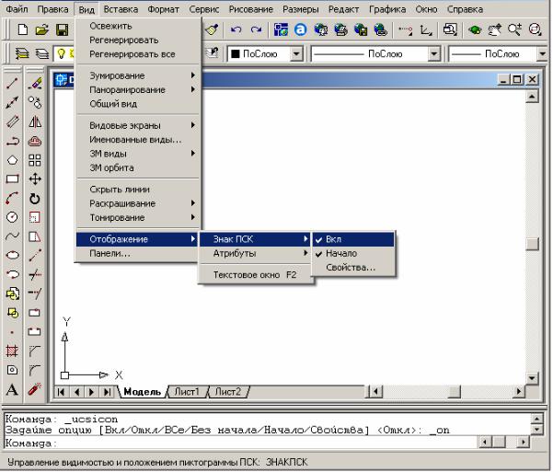Open Панели... menu entry

pyautogui.click(x=136, y=253)
